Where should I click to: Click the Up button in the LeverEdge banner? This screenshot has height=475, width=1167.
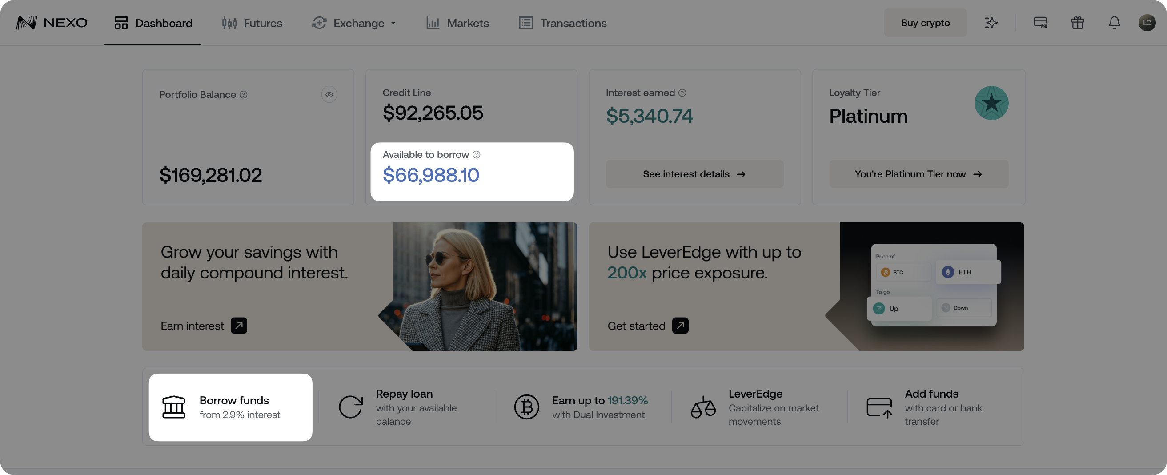[x=899, y=308]
